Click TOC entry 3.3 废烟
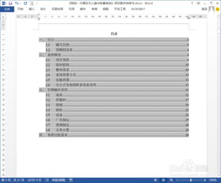 coord(117,105)
